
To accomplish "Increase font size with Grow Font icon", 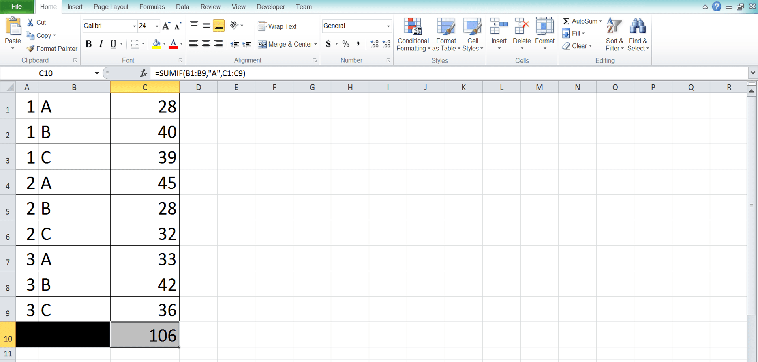I will tap(166, 26).
